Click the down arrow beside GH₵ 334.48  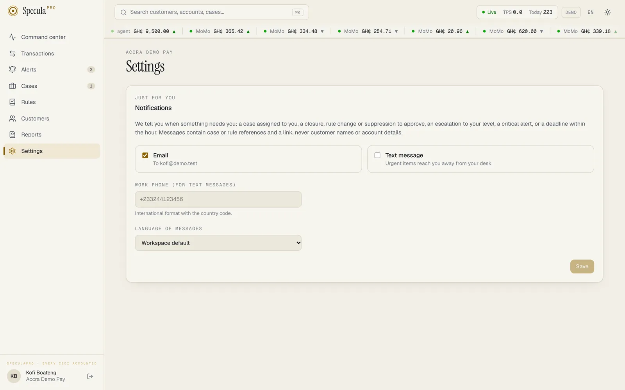(x=322, y=32)
